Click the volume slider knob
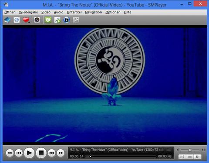 pyautogui.click(x=190, y=150)
